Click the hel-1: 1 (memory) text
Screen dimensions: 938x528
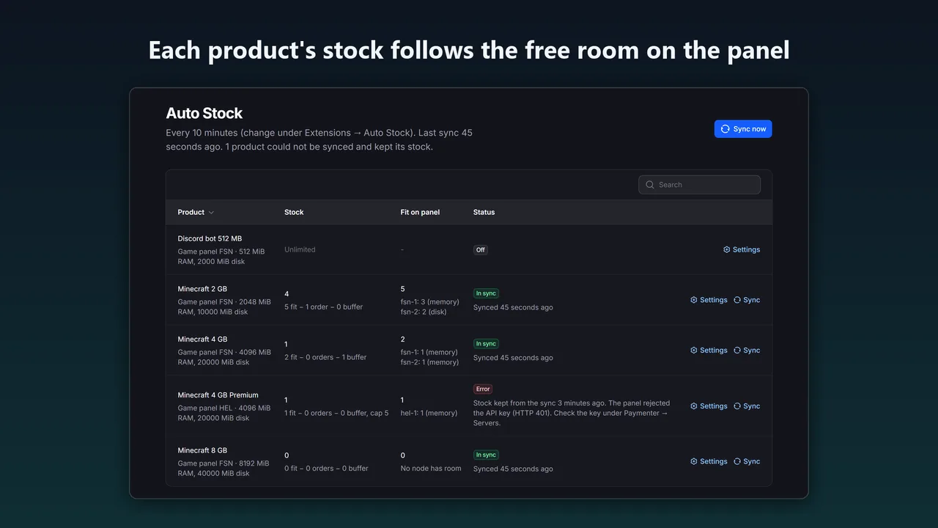coord(429,413)
